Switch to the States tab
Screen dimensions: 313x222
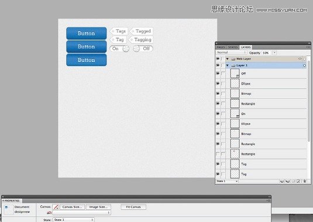click(x=233, y=47)
